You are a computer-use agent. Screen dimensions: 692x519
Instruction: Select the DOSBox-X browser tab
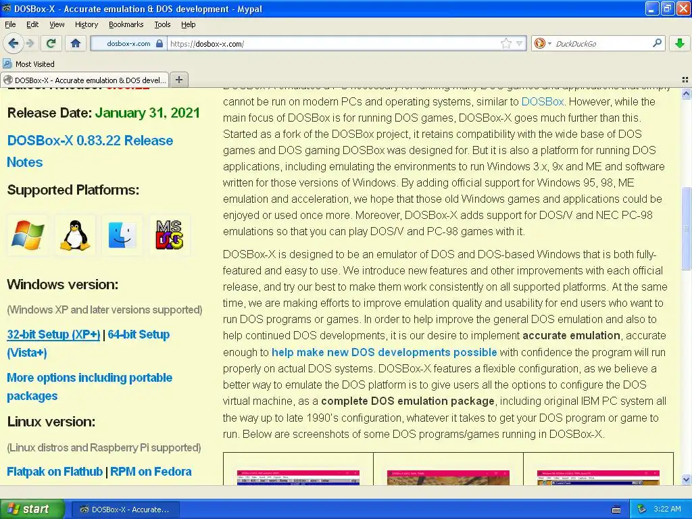click(x=84, y=80)
